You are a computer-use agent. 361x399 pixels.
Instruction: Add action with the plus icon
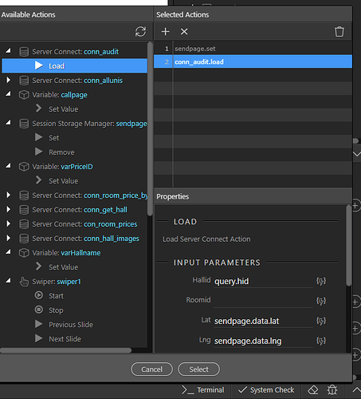pyautogui.click(x=165, y=32)
